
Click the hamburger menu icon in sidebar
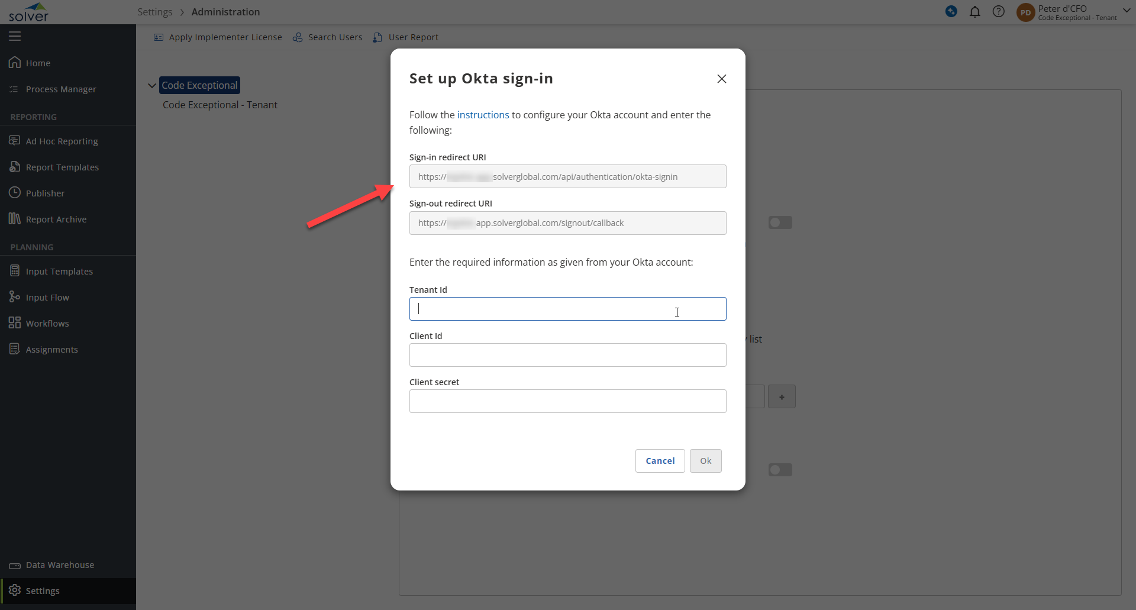15,36
